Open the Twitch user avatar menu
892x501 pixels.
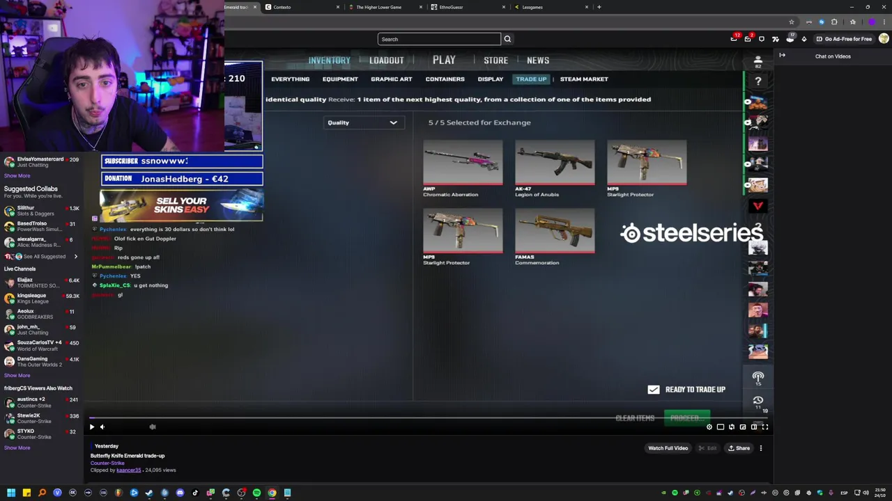tap(884, 39)
